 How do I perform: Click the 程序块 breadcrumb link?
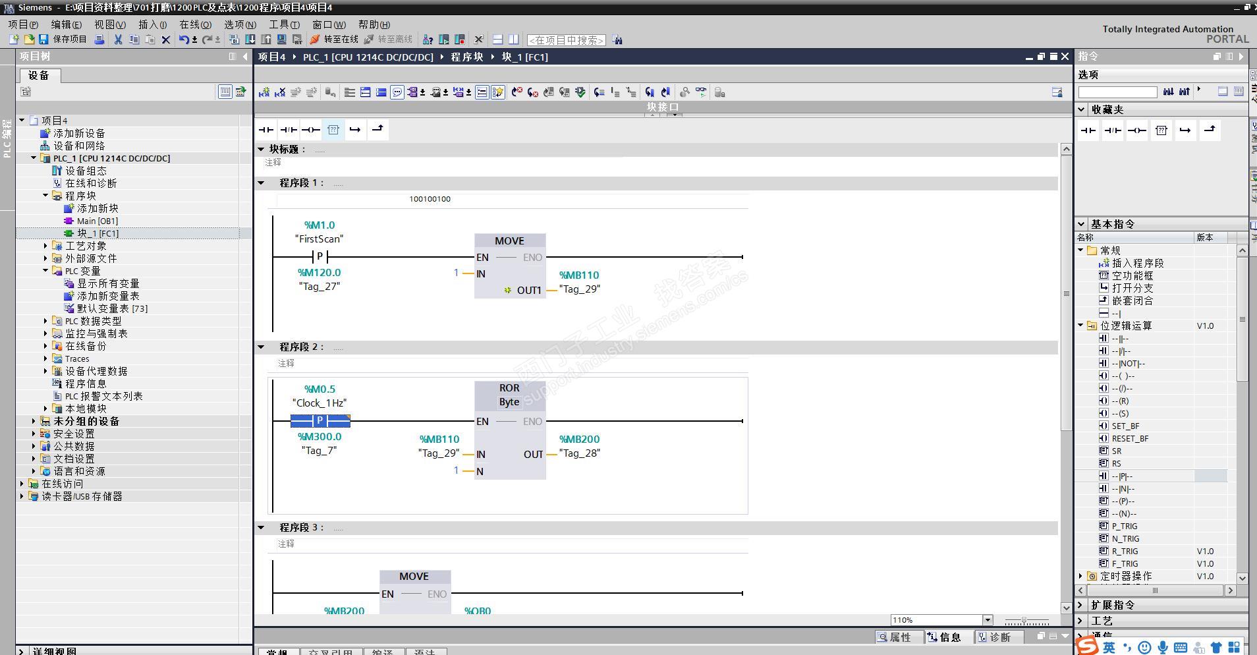click(x=466, y=57)
